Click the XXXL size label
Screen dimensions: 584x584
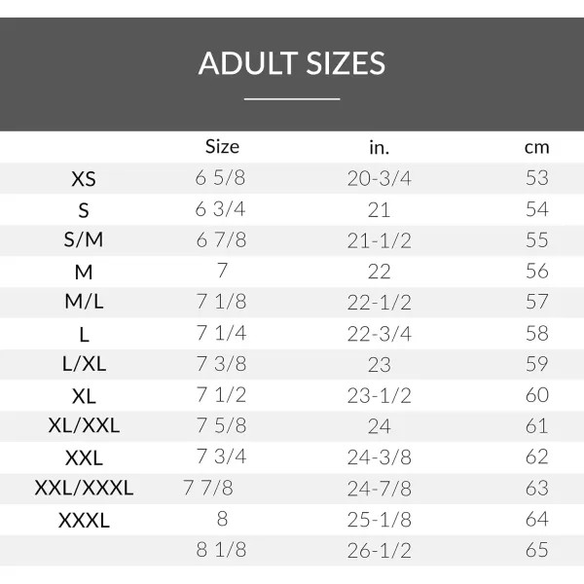(84, 521)
